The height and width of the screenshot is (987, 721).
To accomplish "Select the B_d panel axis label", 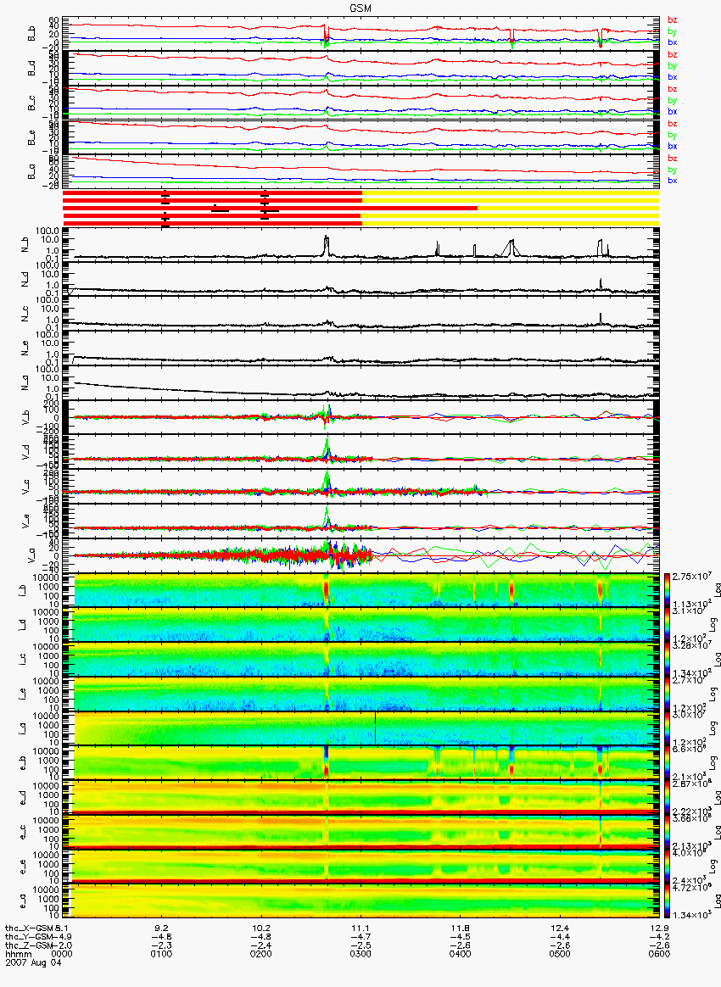I will pos(31,68).
